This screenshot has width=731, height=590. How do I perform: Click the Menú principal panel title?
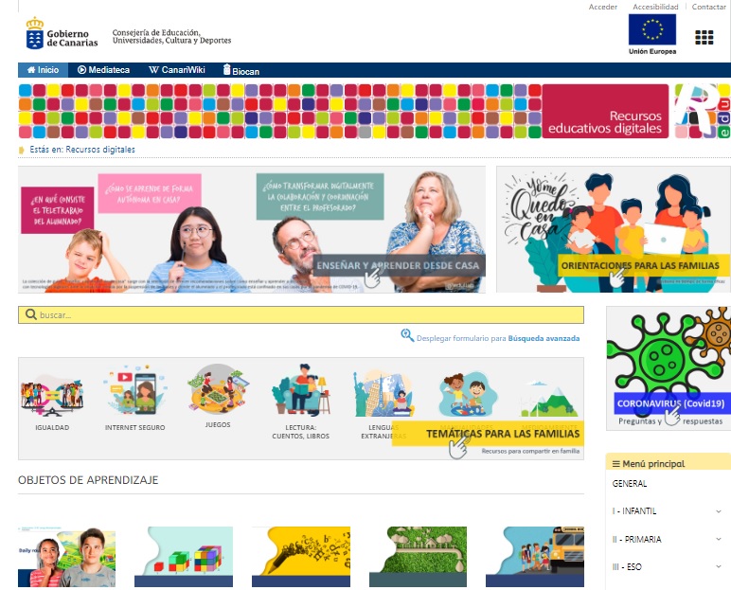[653, 464]
